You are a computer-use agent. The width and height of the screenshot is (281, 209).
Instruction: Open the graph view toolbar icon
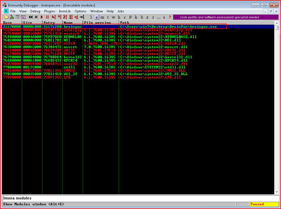(x=23, y=17)
